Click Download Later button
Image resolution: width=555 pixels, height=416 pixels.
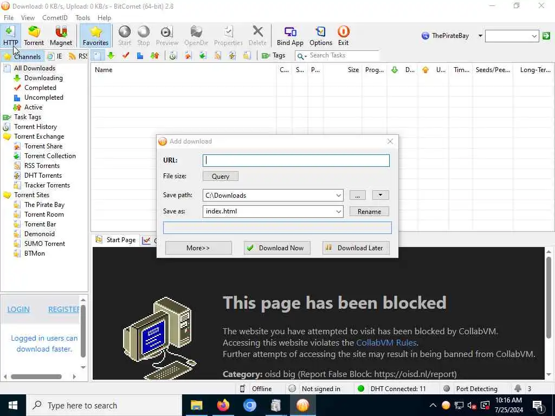click(356, 248)
